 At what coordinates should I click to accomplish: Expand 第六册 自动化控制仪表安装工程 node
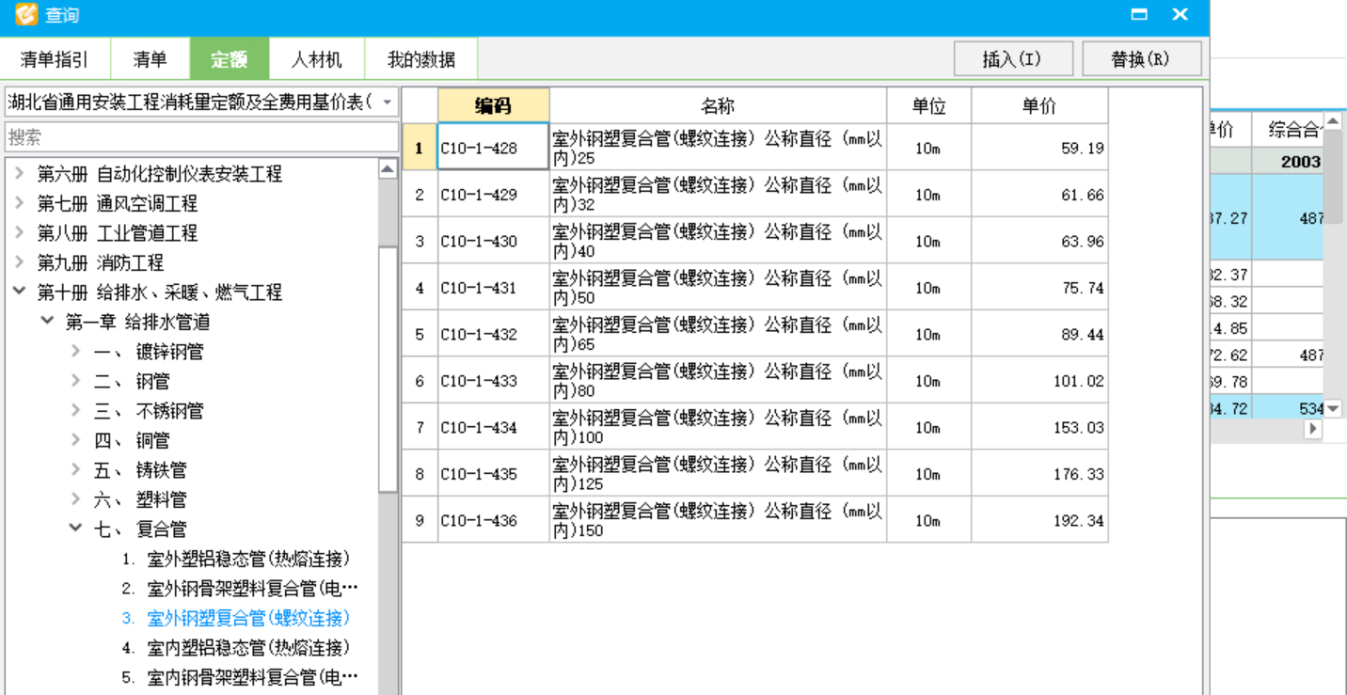(x=19, y=174)
